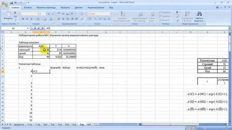Apply comma thousands separator style (000)
Image resolution: width=232 pixels, height=130 pixels.
[100, 19]
